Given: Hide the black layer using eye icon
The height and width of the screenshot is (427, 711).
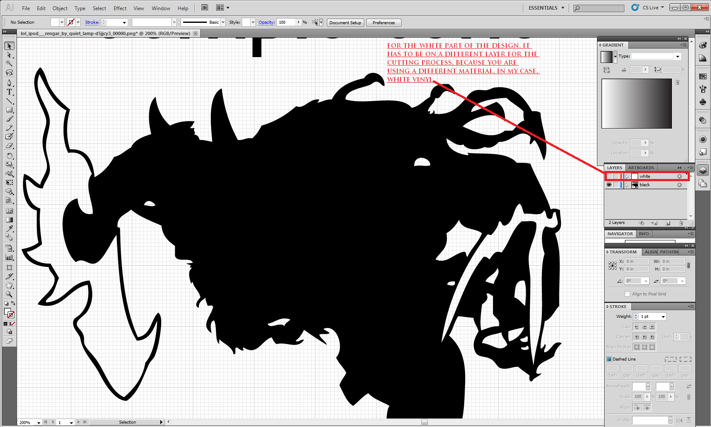Looking at the screenshot, I should coord(609,185).
